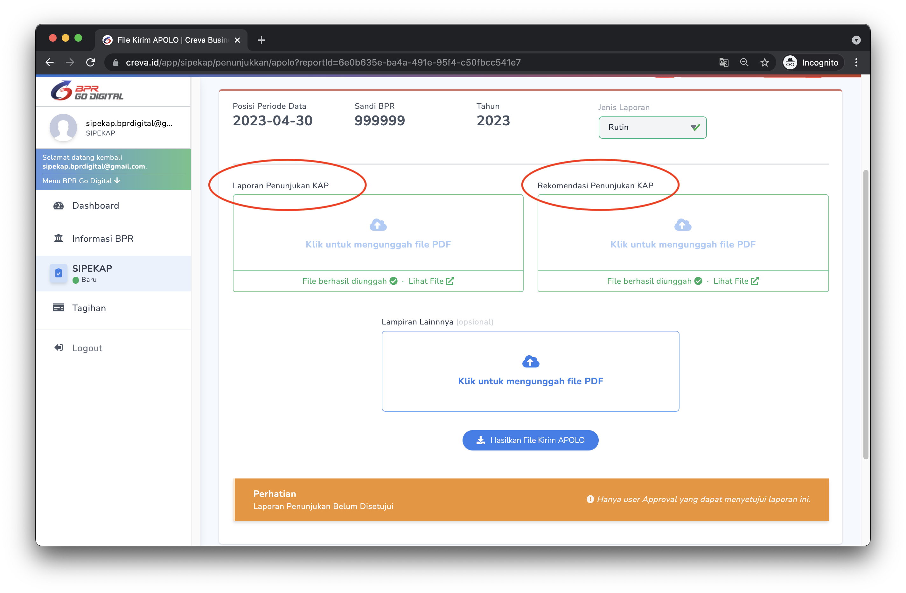Click the BPR Go Digital logo
Image resolution: width=906 pixels, height=593 pixels.
(x=87, y=91)
